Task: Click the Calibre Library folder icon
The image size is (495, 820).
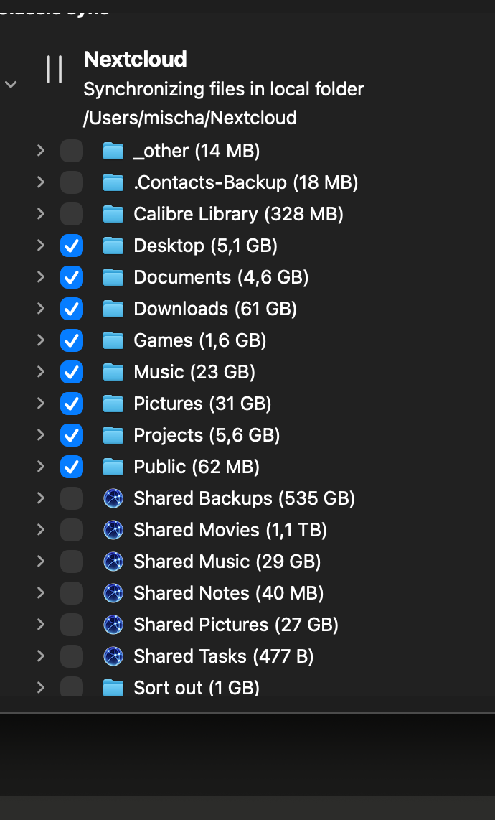Action: point(113,214)
